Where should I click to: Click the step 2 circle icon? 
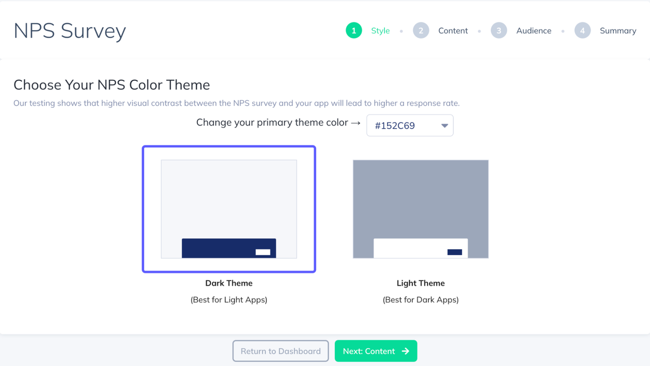coord(421,30)
